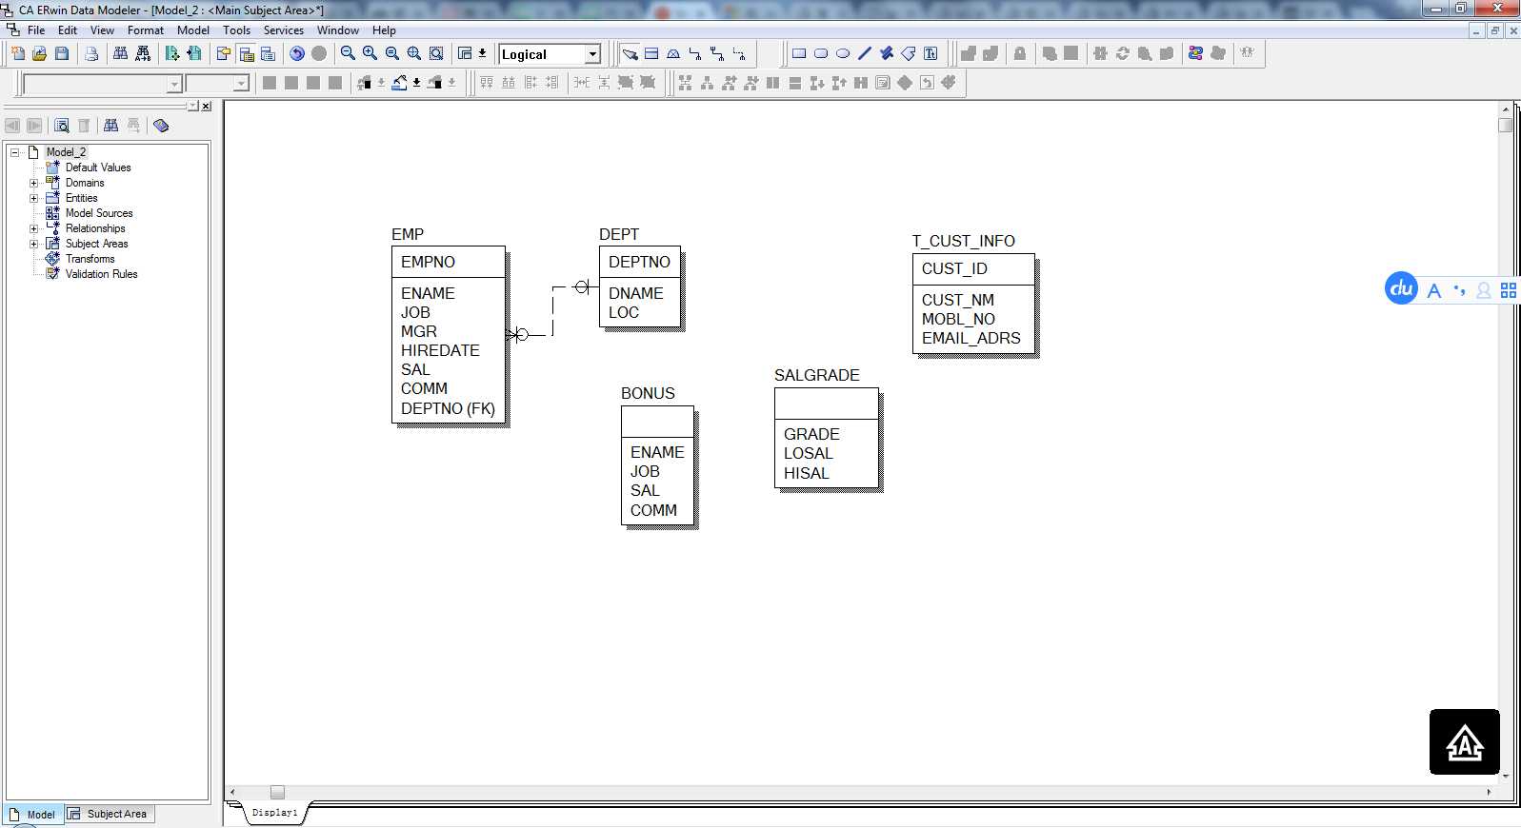Image resolution: width=1521 pixels, height=828 pixels.
Task: Click the Find binoculars icon in main toolbar
Action: pyautogui.click(x=121, y=53)
